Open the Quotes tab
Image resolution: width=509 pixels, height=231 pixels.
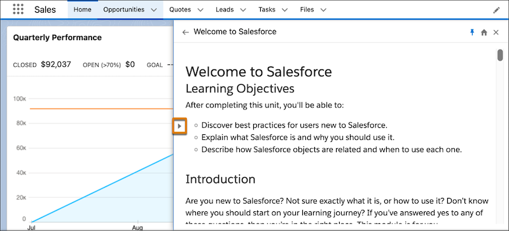180,10
